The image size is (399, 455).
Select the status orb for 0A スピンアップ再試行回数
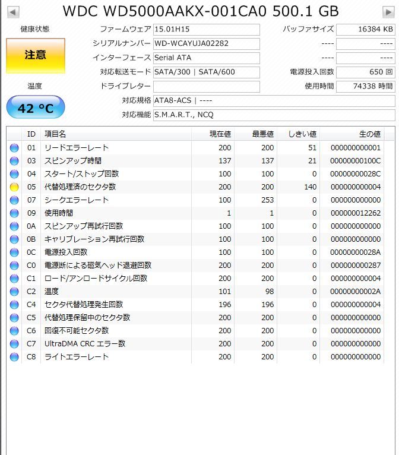tap(14, 226)
